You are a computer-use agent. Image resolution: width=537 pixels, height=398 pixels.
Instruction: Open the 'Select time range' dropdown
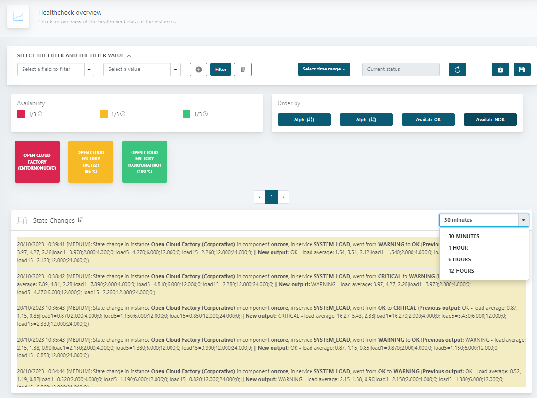(x=324, y=70)
